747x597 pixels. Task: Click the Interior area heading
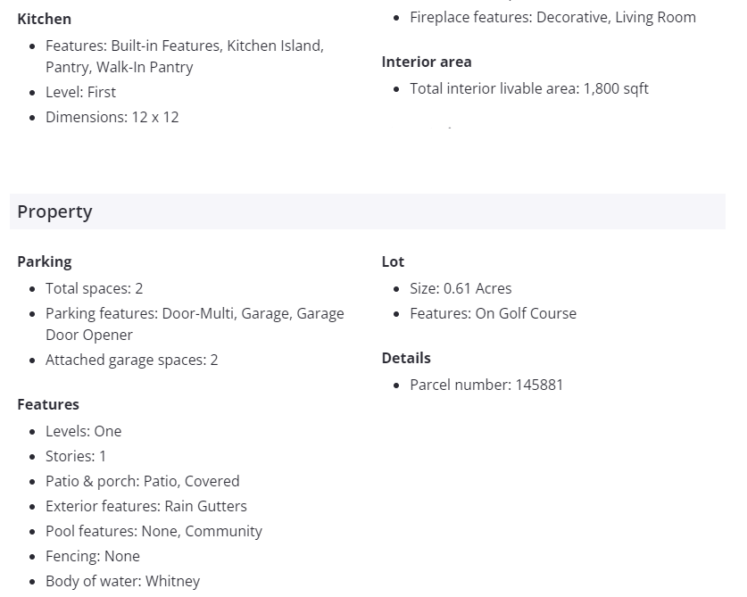click(427, 62)
